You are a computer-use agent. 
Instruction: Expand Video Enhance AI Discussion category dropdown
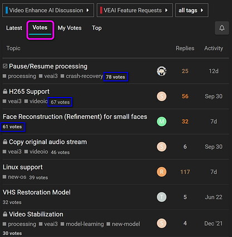coord(48,10)
